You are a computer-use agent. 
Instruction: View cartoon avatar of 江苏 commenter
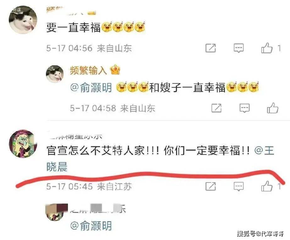tap(23, 144)
